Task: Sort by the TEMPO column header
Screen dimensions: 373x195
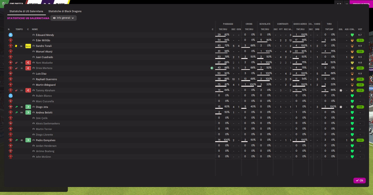Action: 19,29
